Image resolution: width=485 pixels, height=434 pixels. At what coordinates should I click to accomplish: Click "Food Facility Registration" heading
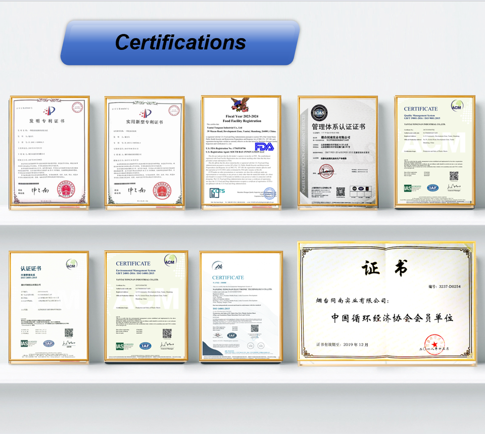pos(242,121)
